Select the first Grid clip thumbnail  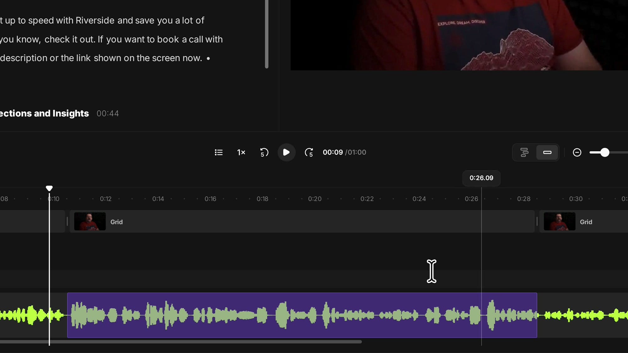[90, 222]
